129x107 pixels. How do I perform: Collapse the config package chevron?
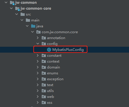coord(38,44)
